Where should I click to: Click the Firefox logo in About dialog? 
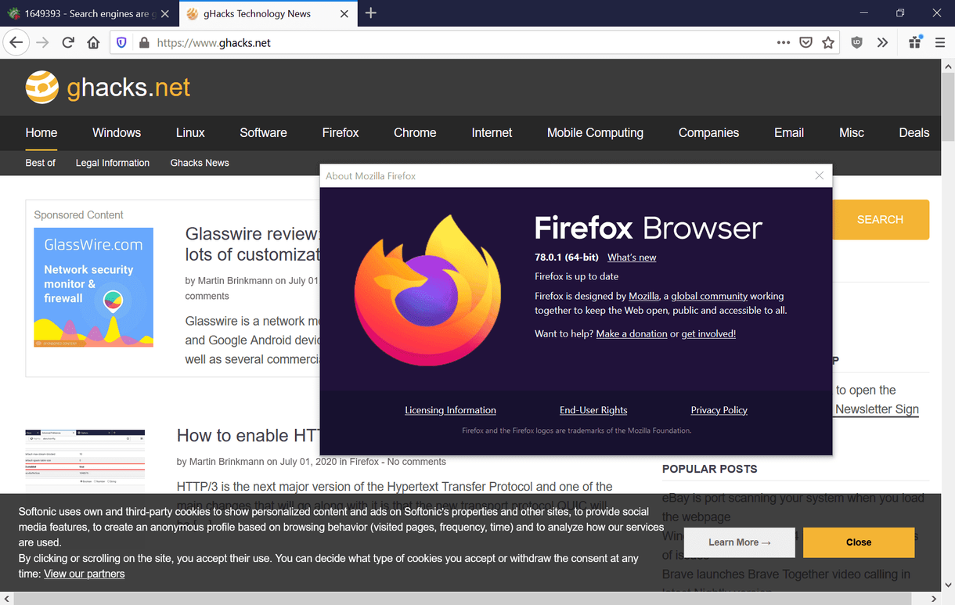coord(427,291)
